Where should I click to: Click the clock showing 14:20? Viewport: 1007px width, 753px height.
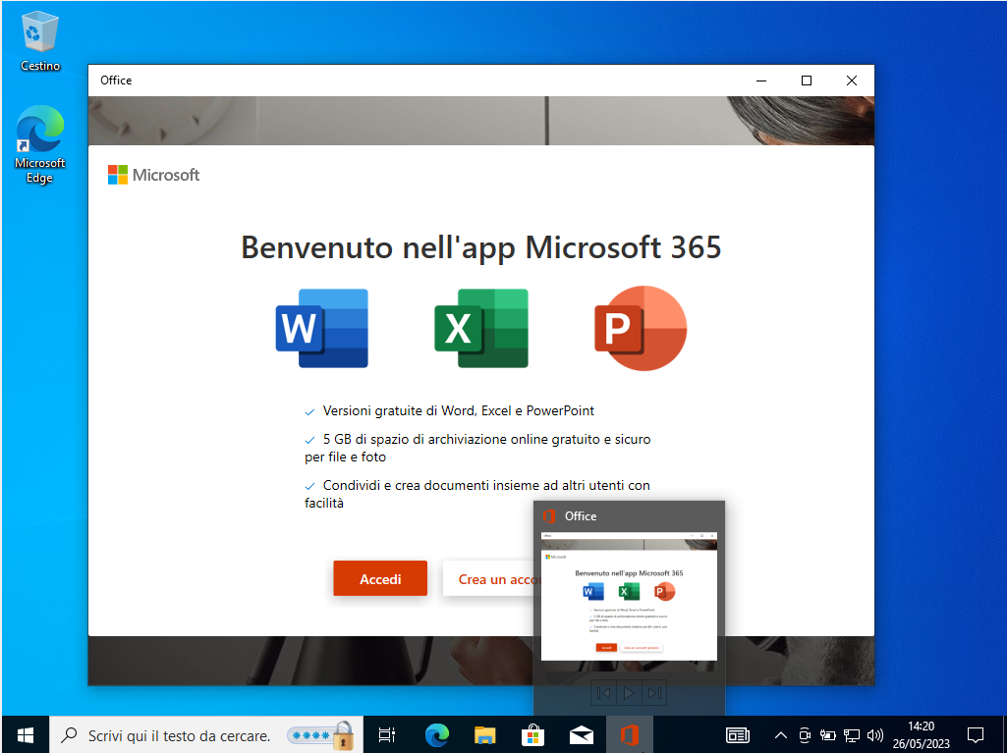(x=921, y=726)
